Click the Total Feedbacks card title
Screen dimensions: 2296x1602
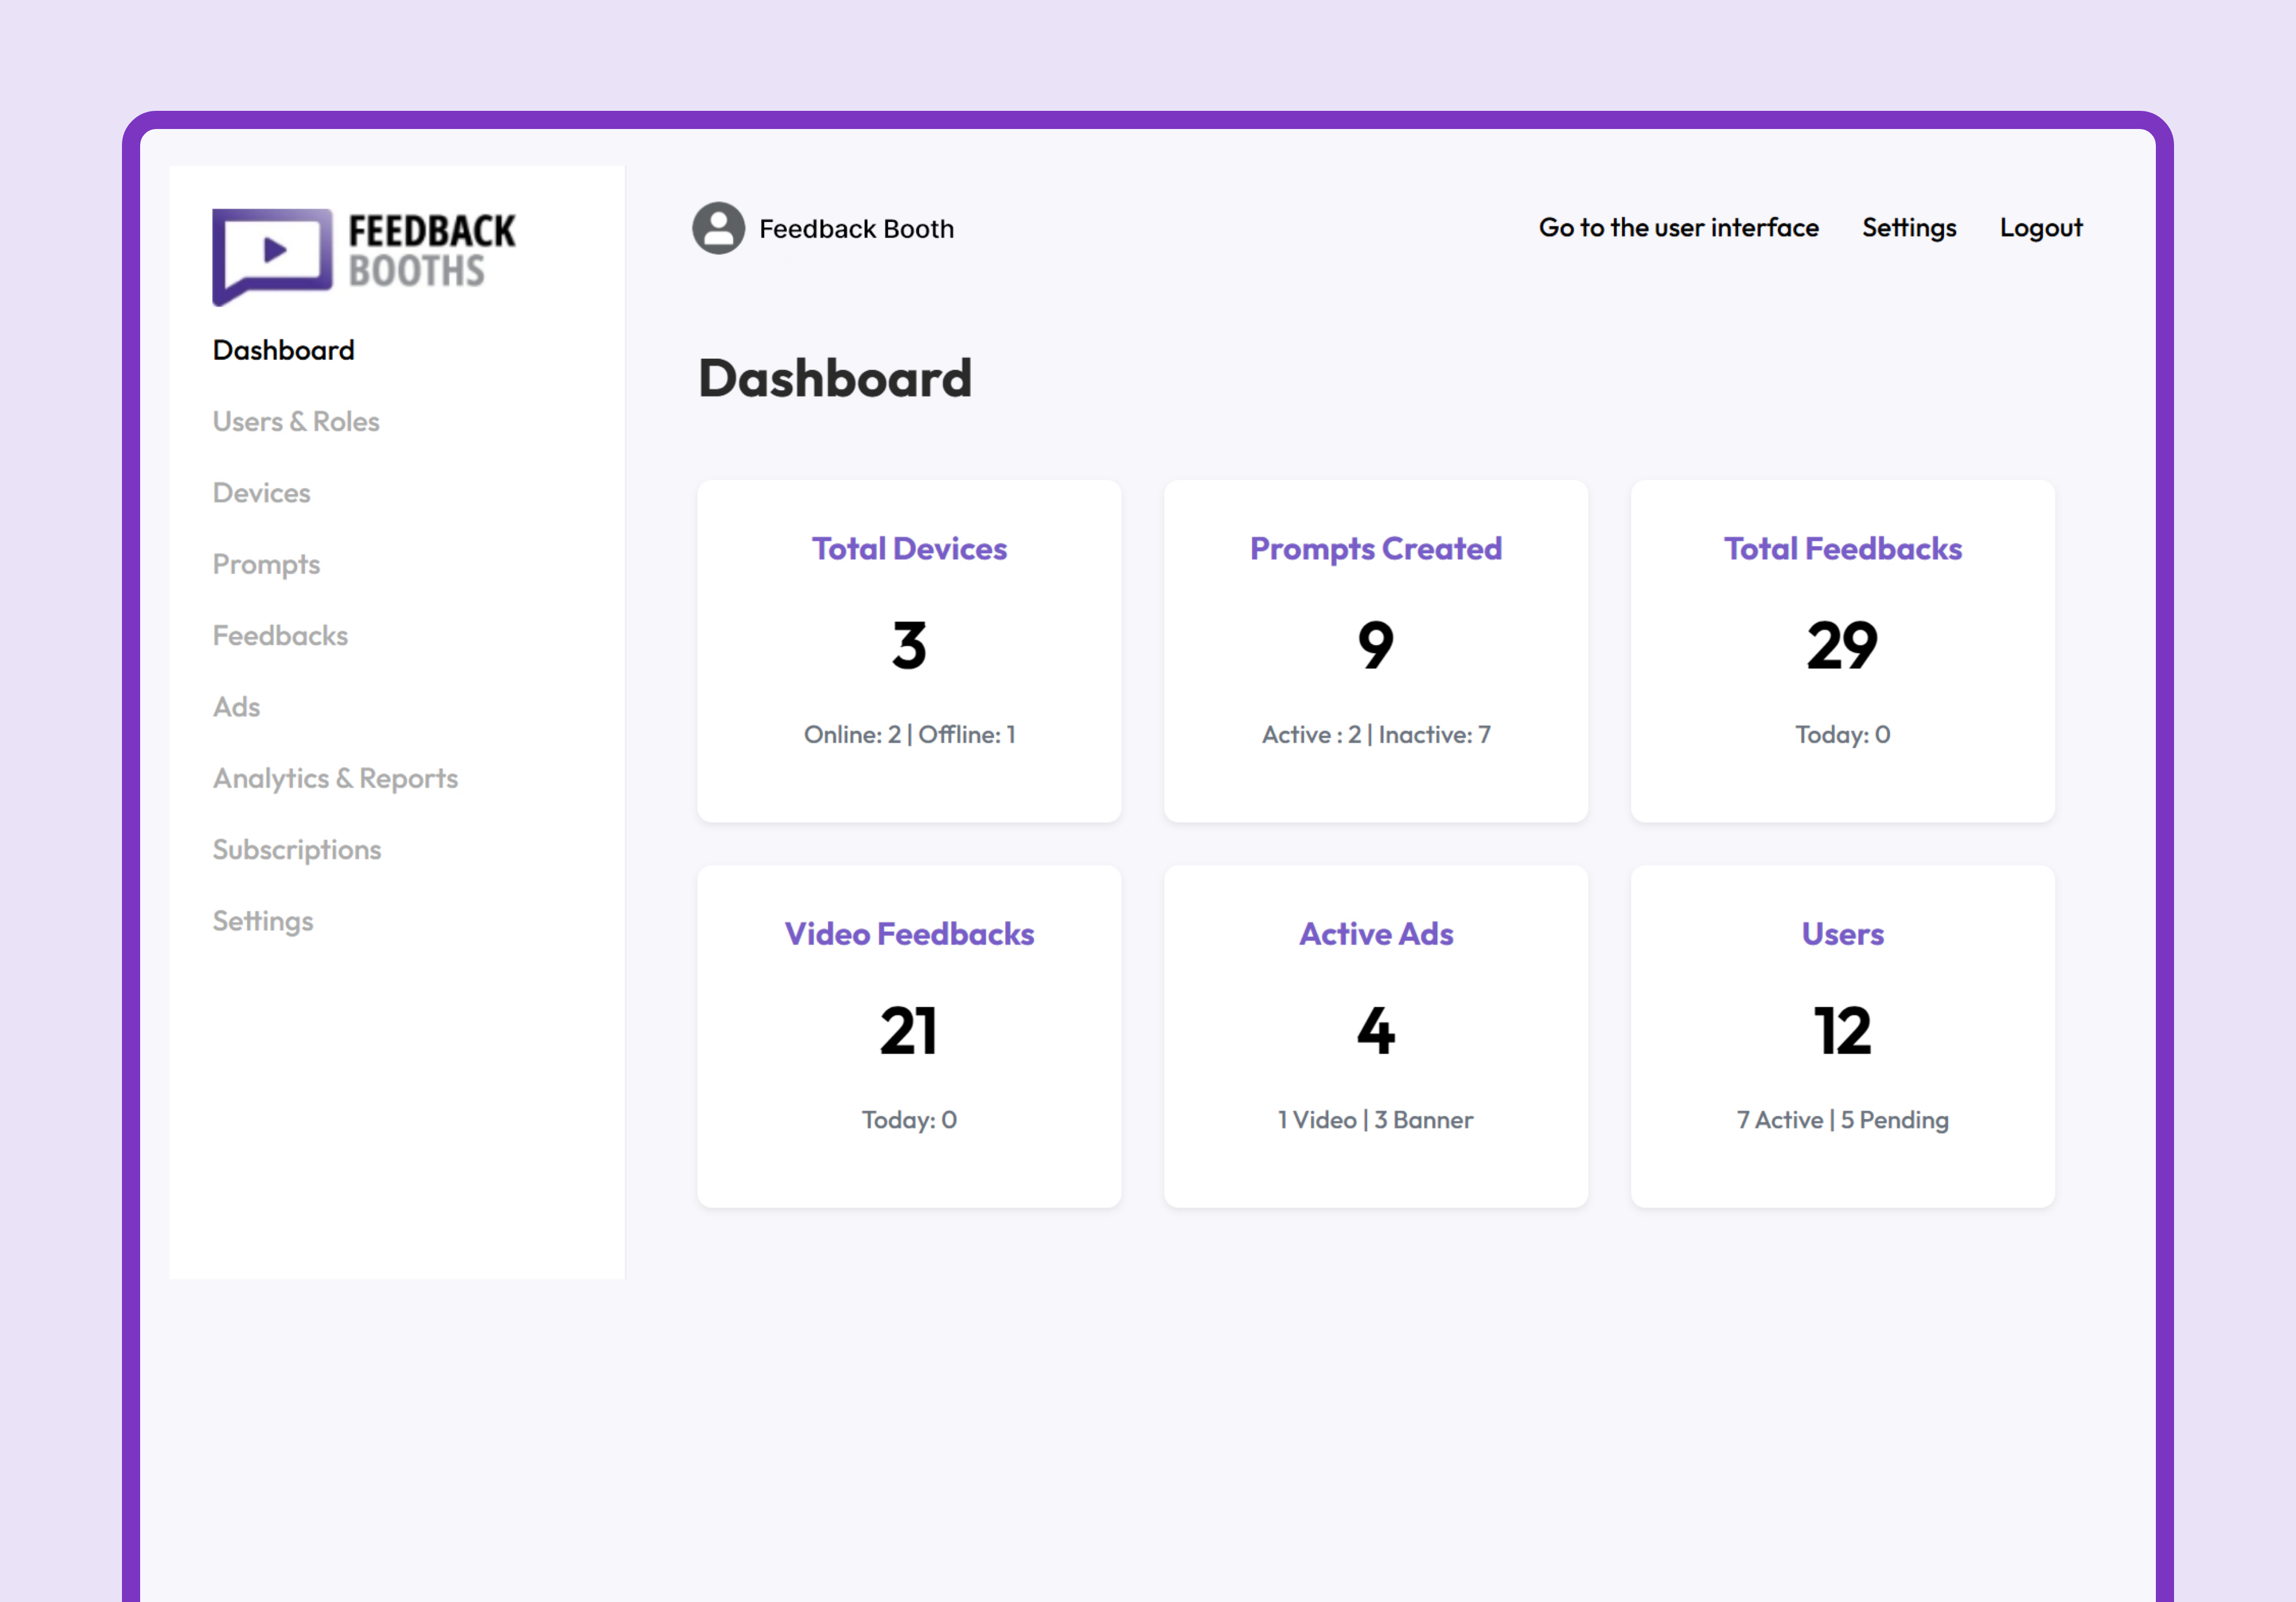(1843, 549)
